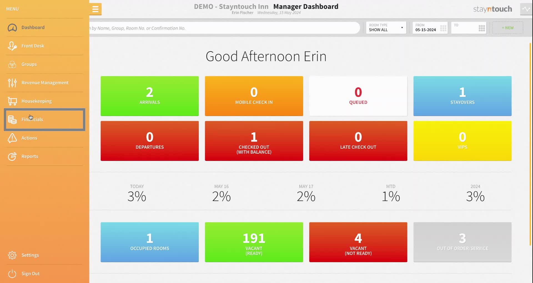Click the Sign Out power icon
The height and width of the screenshot is (283, 533).
(x=12, y=274)
